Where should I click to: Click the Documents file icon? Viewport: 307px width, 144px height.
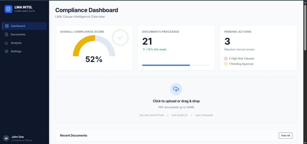pyautogui.click(x=6, y=35)
